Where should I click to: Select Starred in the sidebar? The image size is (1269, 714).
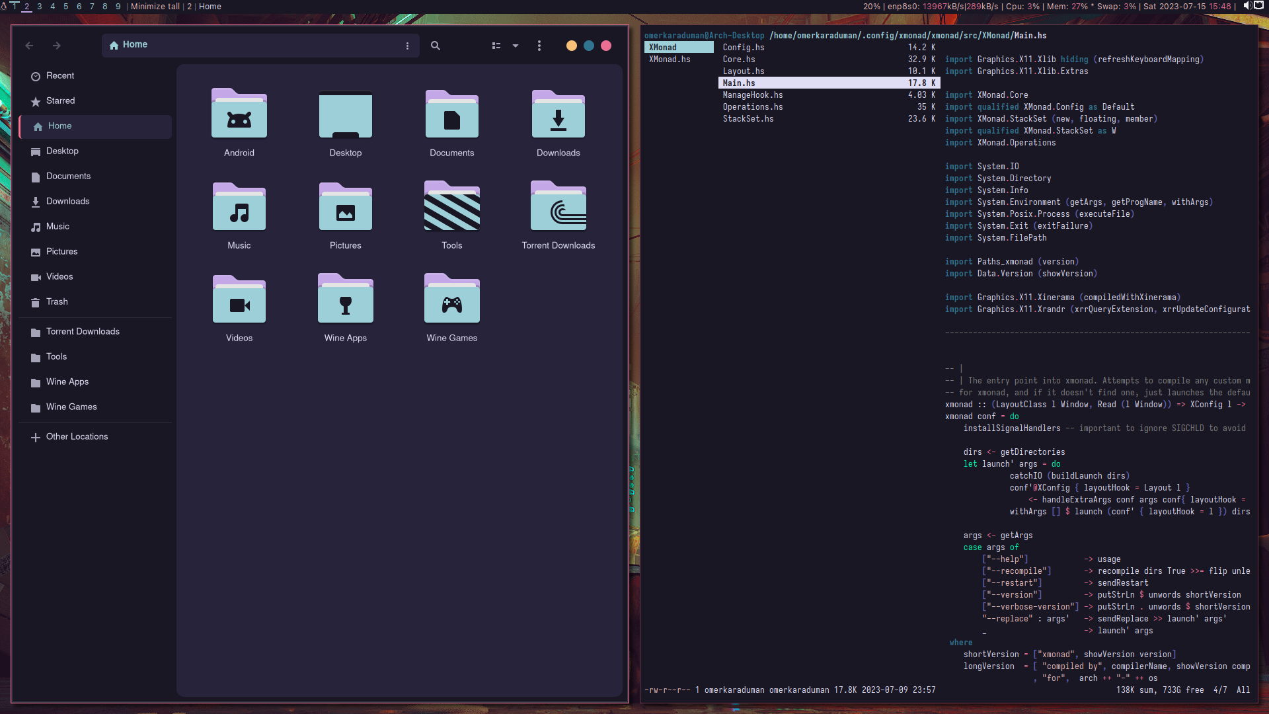coord(60,100)
